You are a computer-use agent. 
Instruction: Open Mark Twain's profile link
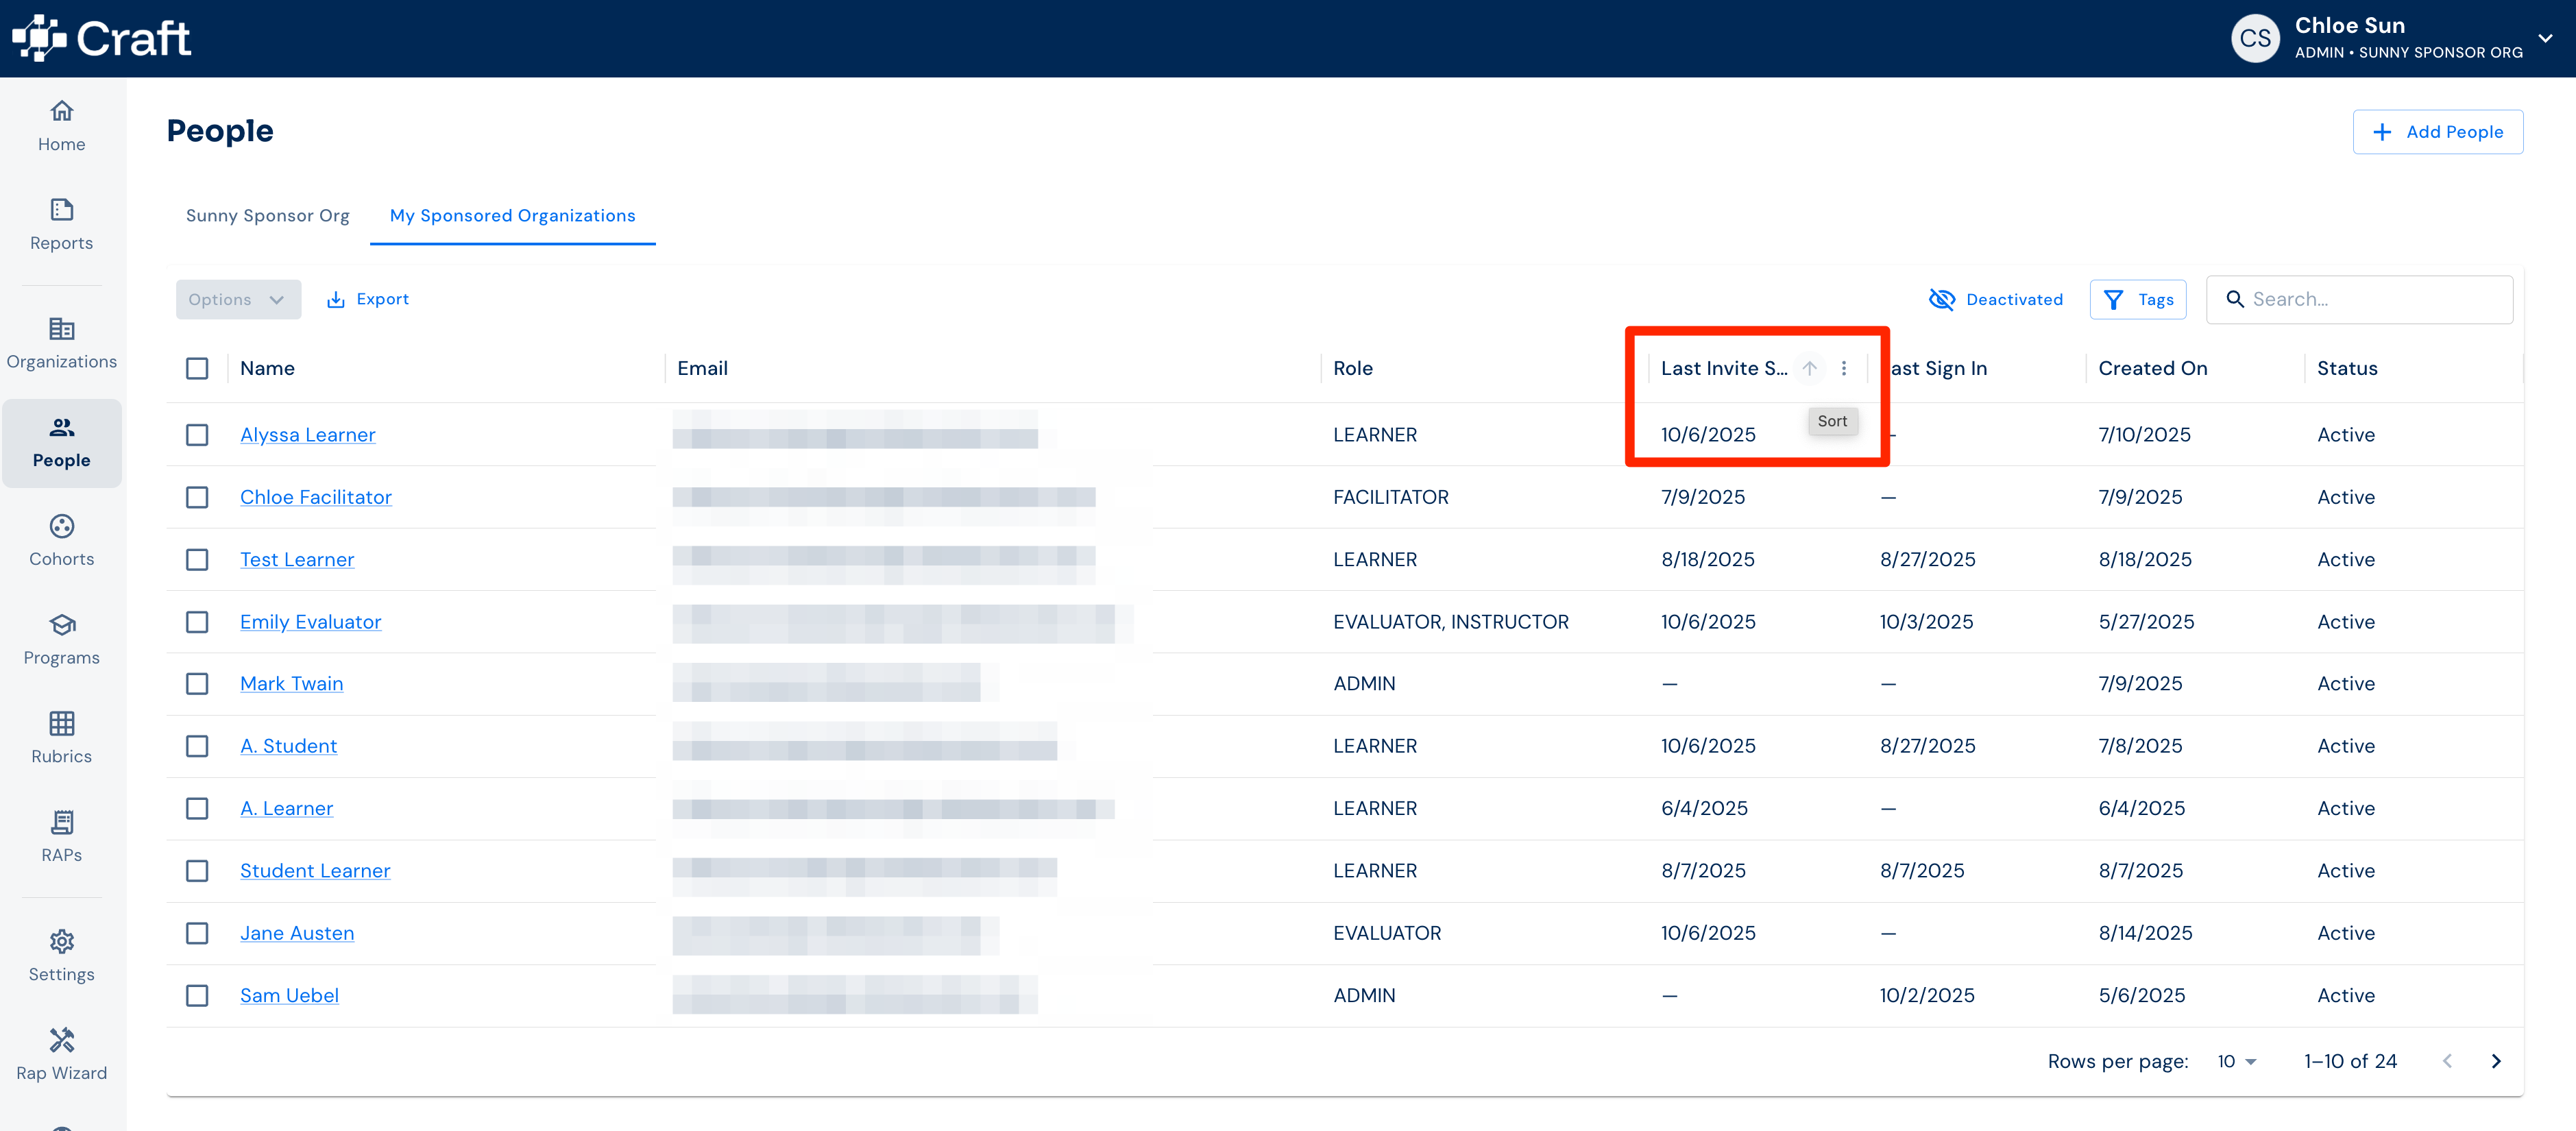291,684
